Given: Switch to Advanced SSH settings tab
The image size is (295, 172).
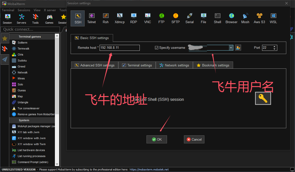Looking at the screenshot, I should tap(95, 65).
